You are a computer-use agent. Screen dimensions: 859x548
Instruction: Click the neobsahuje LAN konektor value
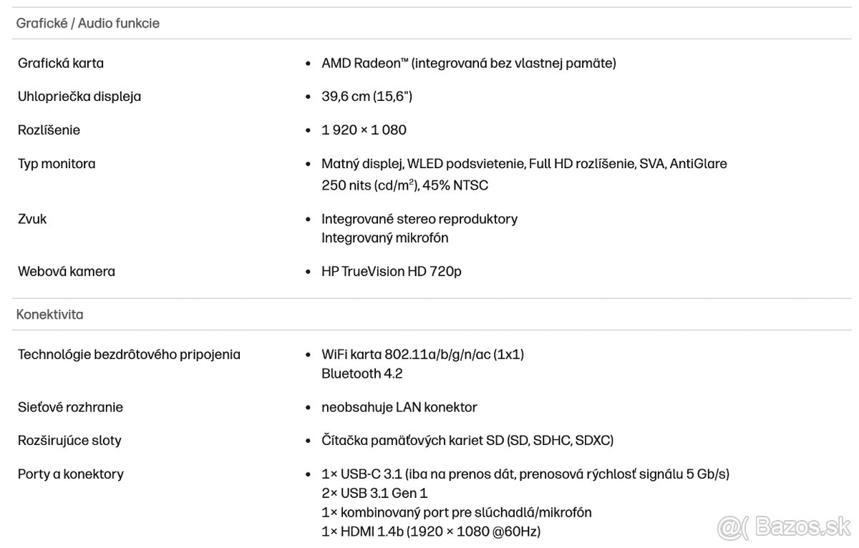pyautogui.click(x=399, y=407)
